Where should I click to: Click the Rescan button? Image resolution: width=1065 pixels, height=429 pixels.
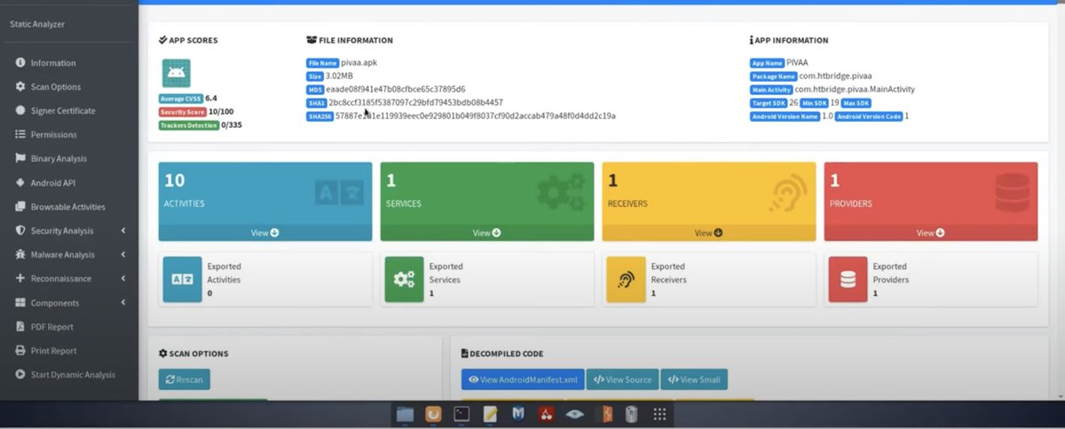click(x=185, y=379)
